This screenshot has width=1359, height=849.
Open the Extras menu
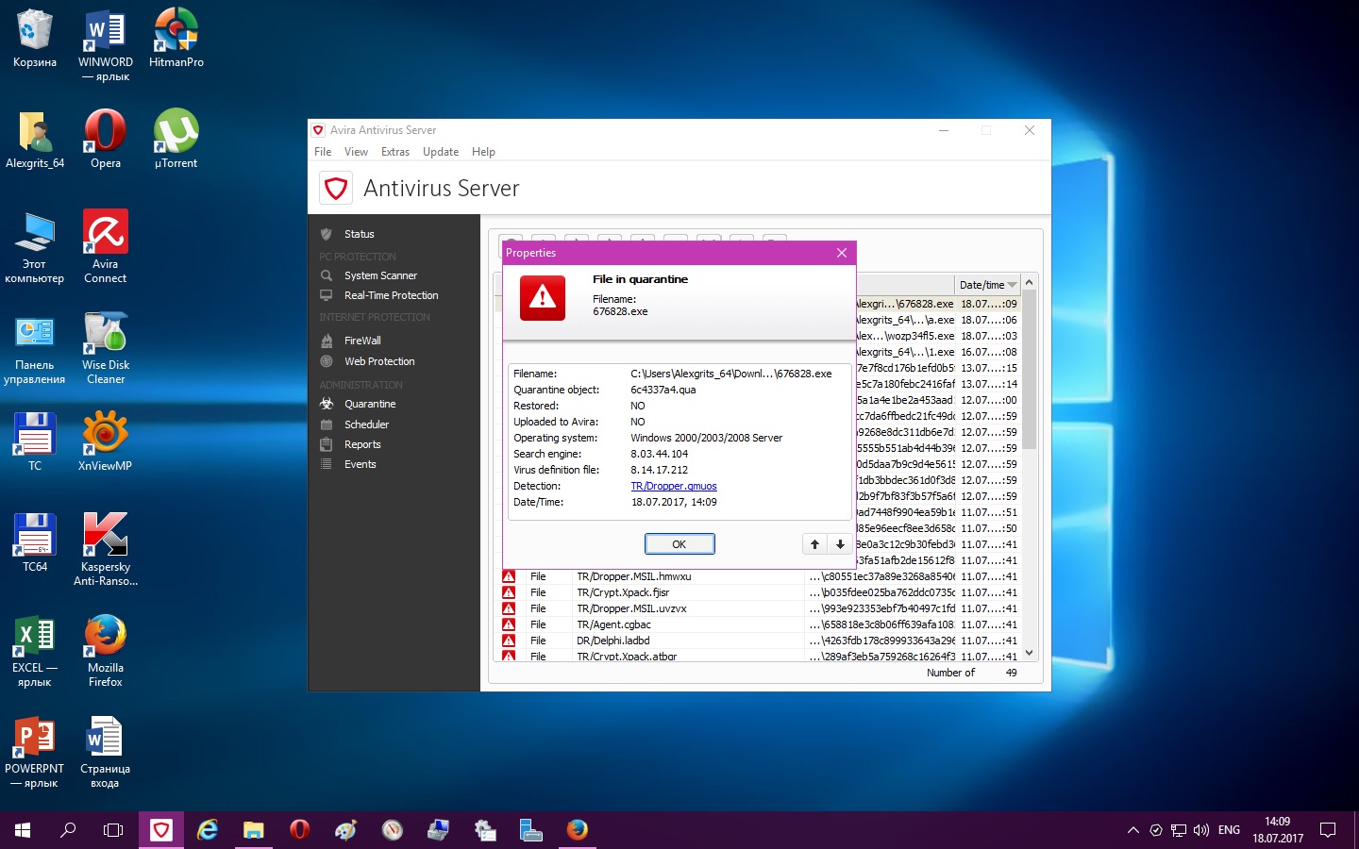pos(394,152)
